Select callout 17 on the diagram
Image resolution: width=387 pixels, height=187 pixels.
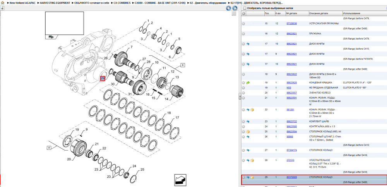(177, 118)
